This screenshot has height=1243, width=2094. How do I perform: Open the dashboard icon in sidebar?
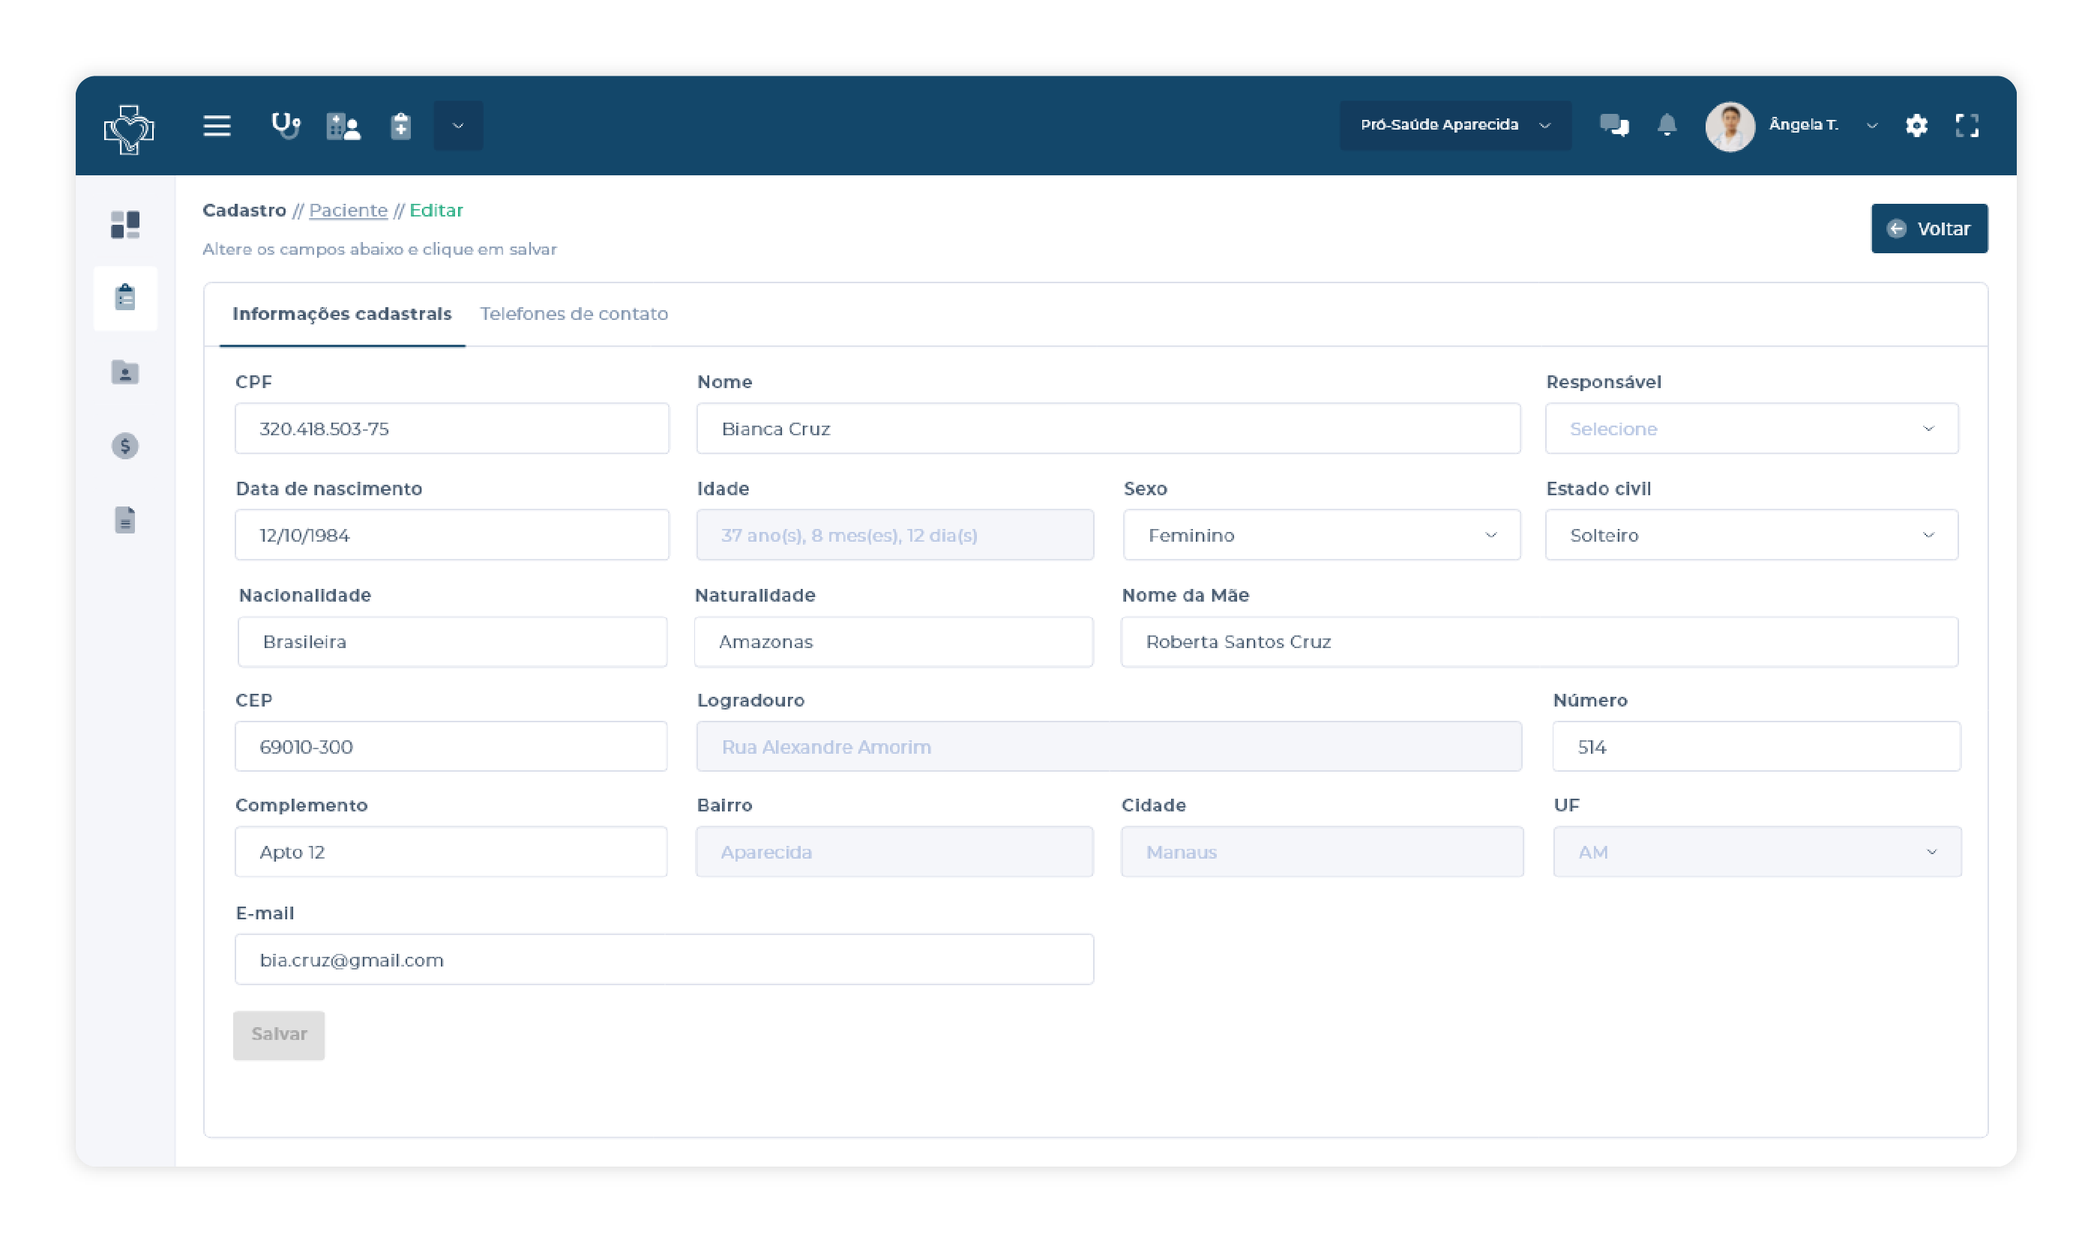click(x=125, y=225)
